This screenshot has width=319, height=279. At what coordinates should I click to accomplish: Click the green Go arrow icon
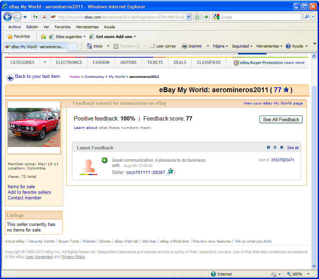[206, 17]
